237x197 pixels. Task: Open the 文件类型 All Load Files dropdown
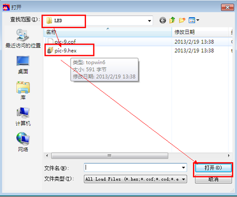click(x=136, y=179)
